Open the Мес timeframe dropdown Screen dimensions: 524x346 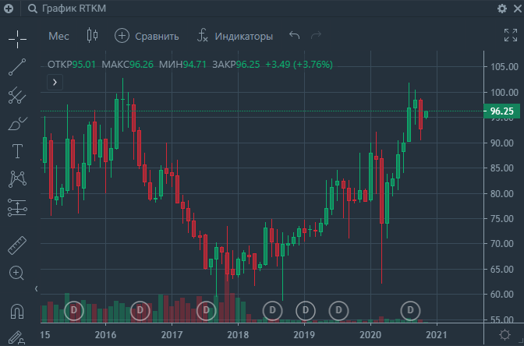(x=58, y=36)
